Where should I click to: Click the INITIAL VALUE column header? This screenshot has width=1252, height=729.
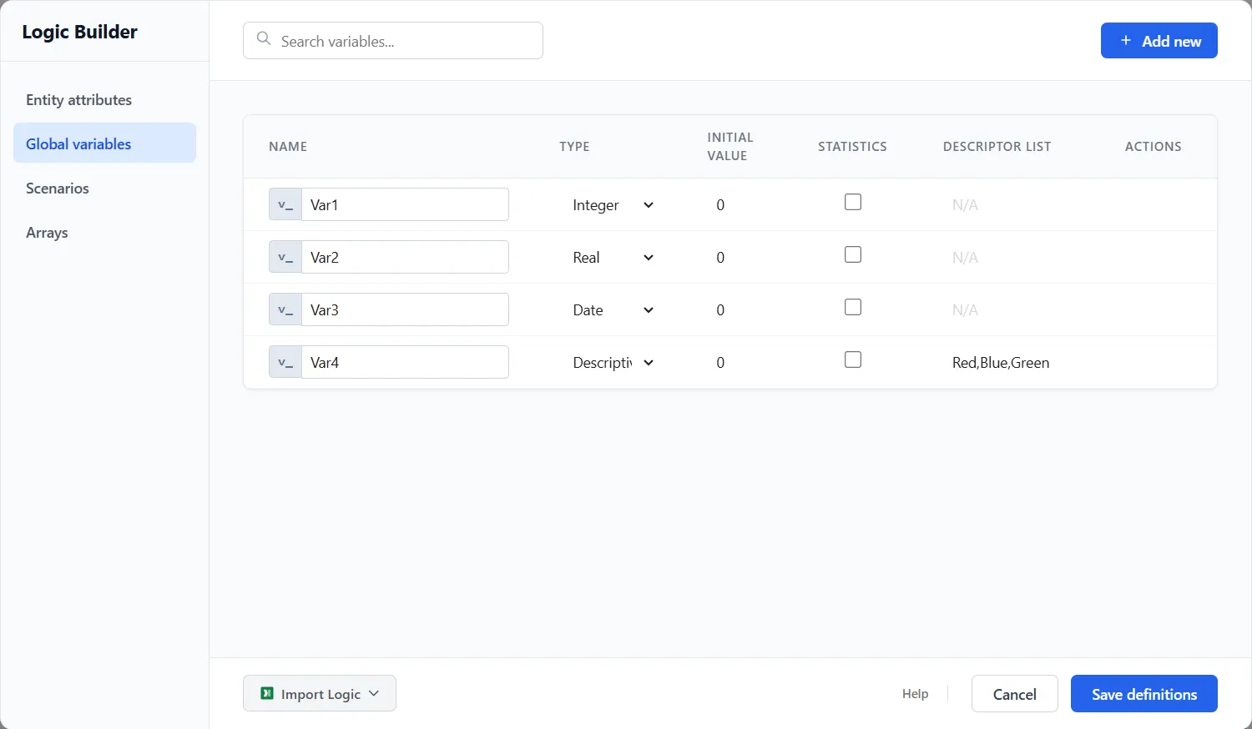[730, 147]
